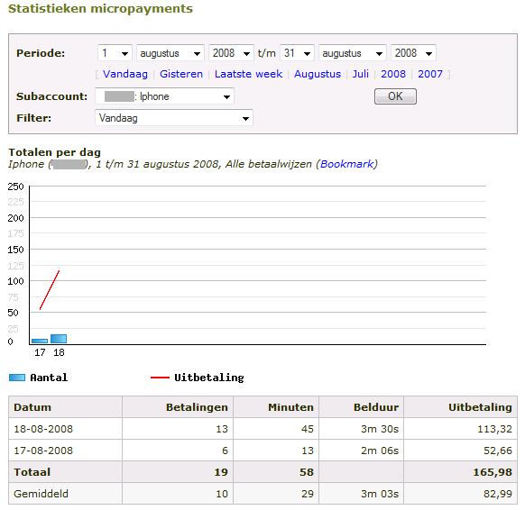
Task: Open the Bookmark link
Action: tap(347, 164)
